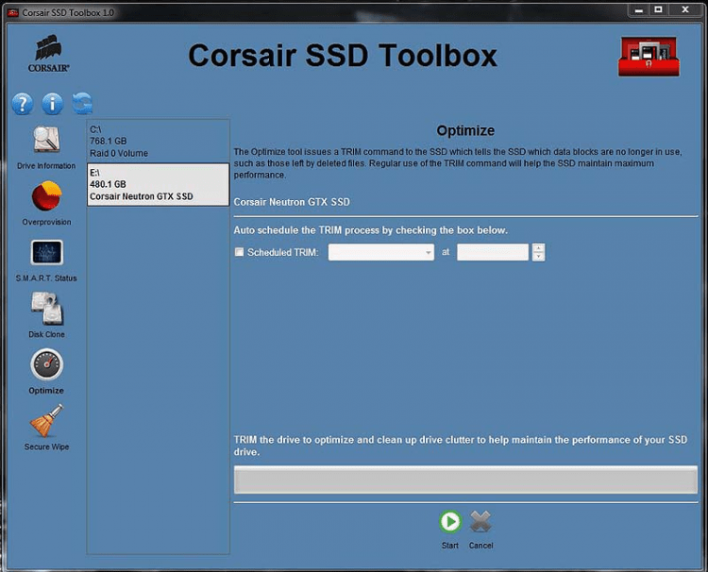Select the Optimize gauge icon
The width and height of the screenshot is (708, 572).
(46, 365)
